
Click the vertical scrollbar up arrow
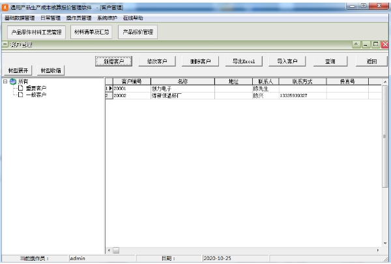tap(385, 82)
